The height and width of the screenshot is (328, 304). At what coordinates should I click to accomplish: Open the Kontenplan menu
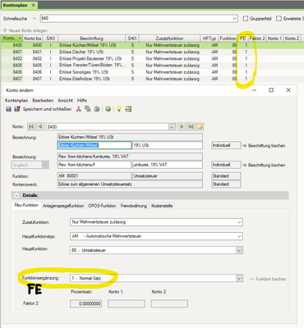[x=16, y=100]
